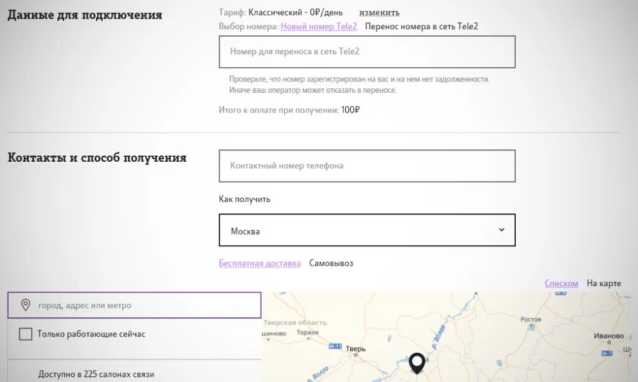The width and height of the screenshot is (638, 382).
Task: Click the "Иваново" city on the map
Action: (x=609, y=336)
